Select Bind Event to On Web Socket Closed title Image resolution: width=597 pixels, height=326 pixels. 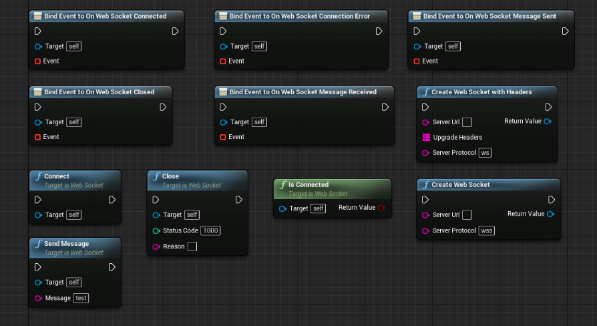[x=99, y=92]
